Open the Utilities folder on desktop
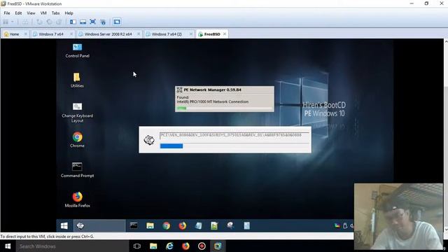The image size is (448, 252). pos(77,80)
